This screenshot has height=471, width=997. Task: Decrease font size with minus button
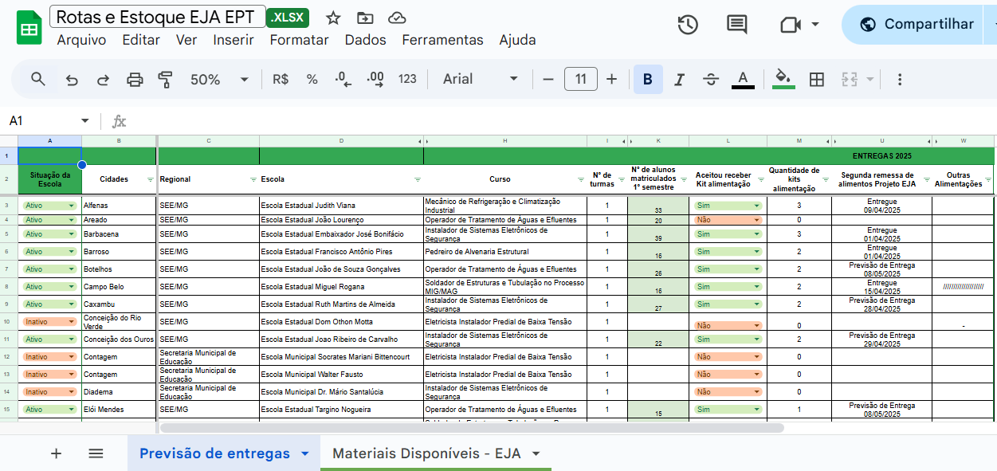tap(548, 79)
